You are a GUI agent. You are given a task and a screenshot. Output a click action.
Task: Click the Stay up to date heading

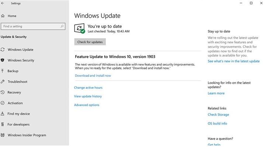click(219, 31)
